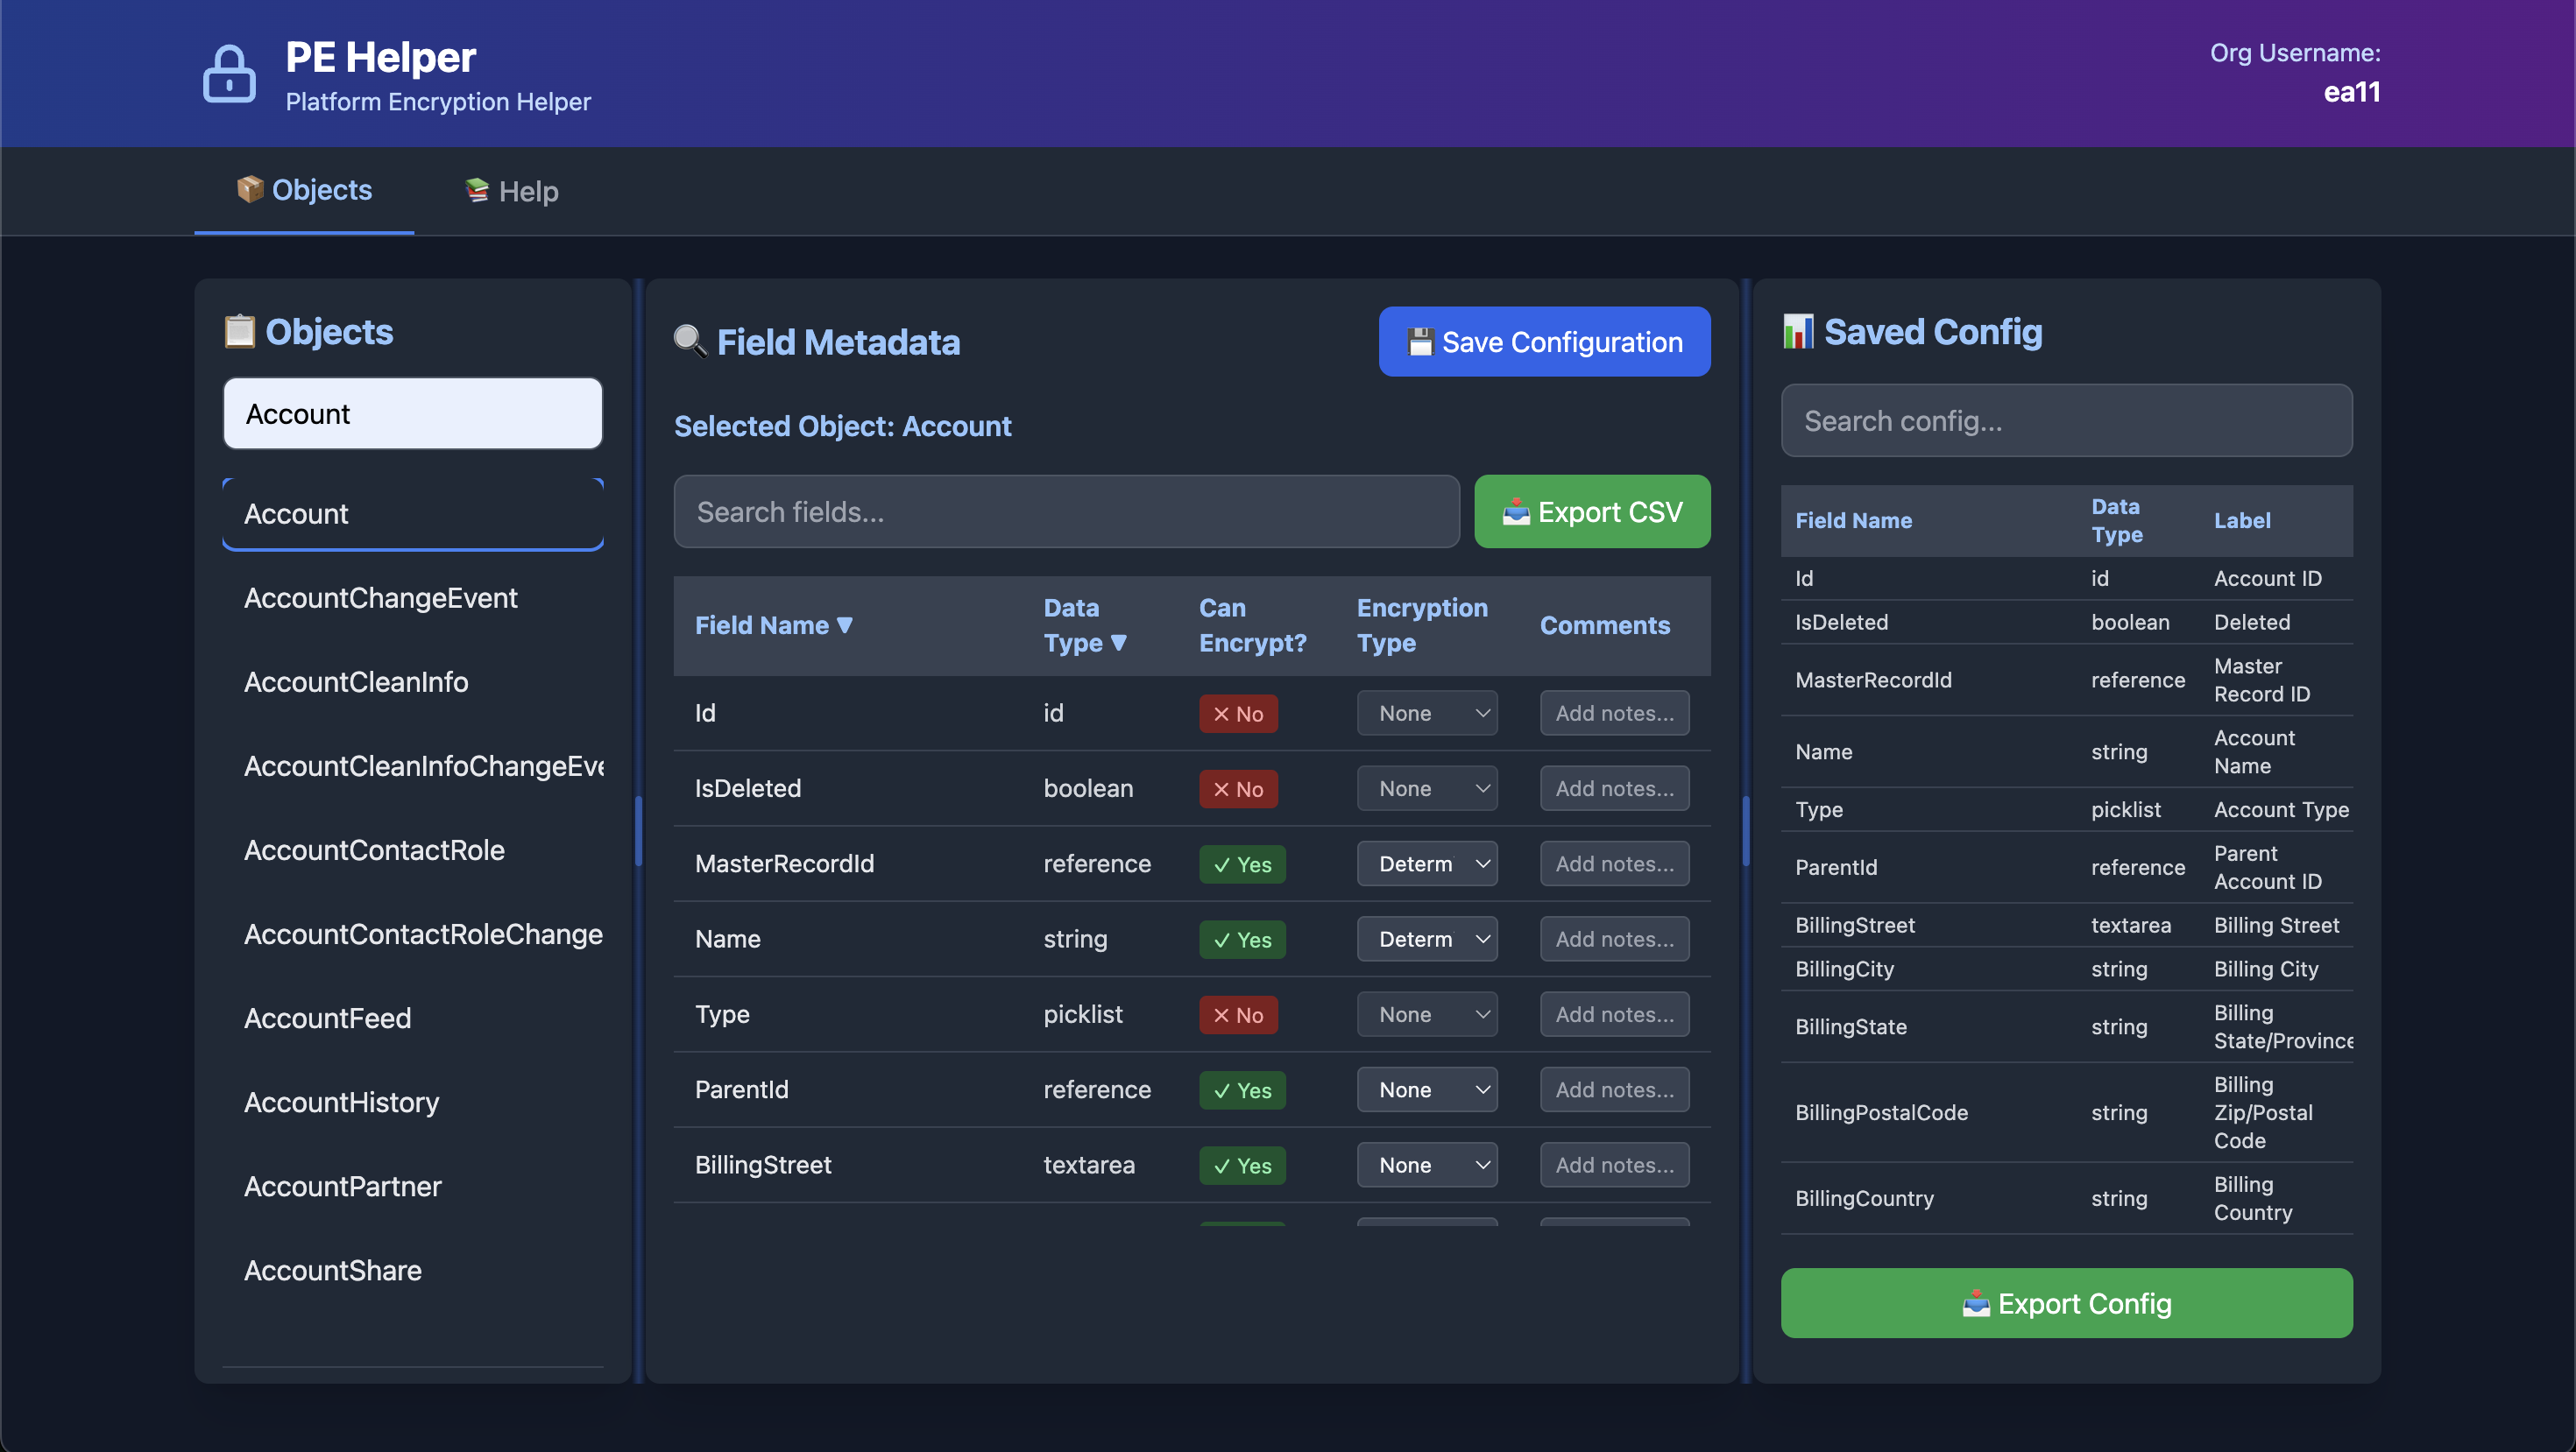Open Encryption Type dropdown for ParentId
This screenshot has width=2576, height=1452.
(x=1426, y=1090)
